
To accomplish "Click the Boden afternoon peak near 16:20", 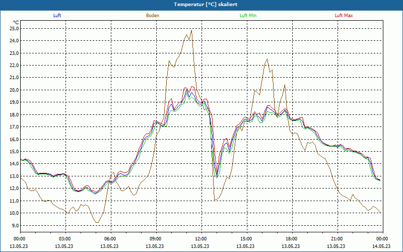I will (267, 59).
